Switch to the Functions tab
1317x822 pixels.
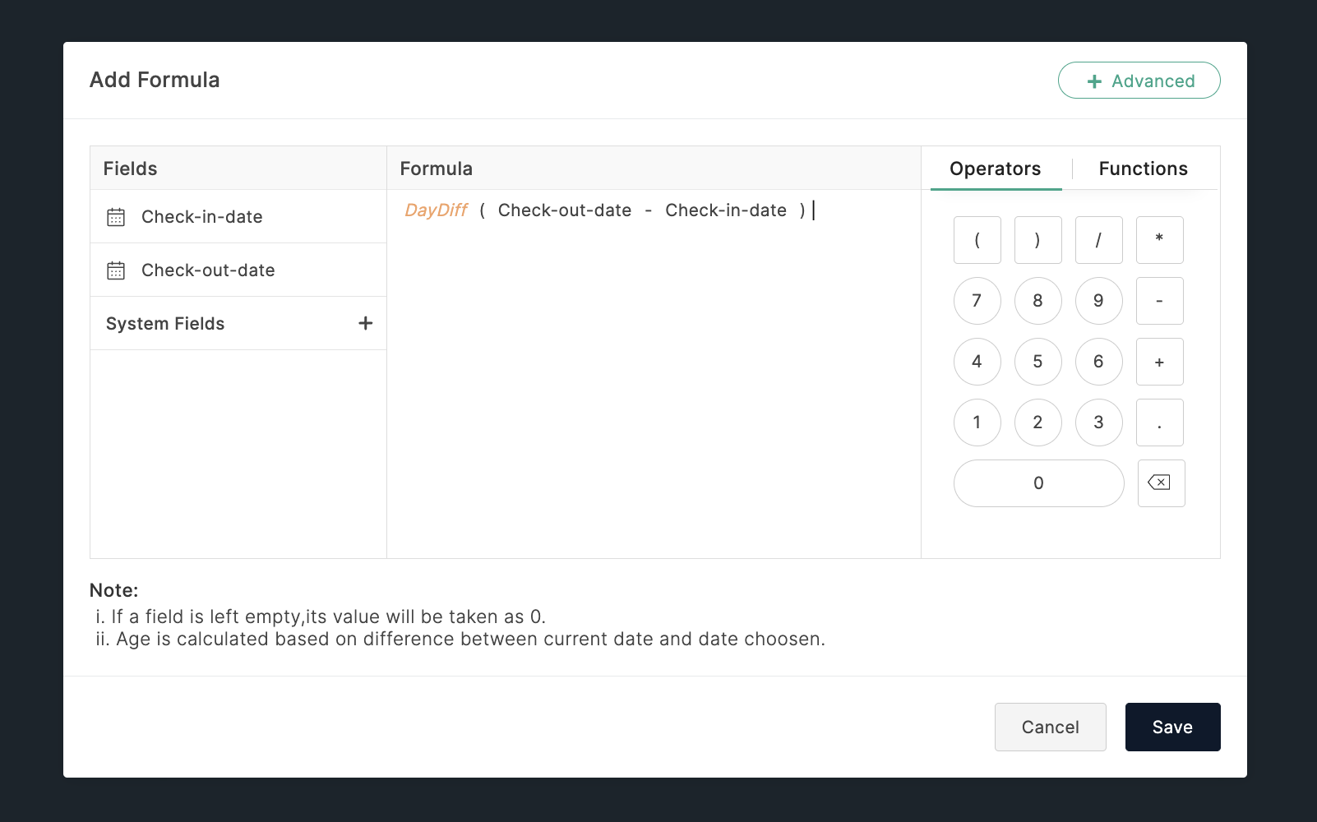click(1143, 169)
